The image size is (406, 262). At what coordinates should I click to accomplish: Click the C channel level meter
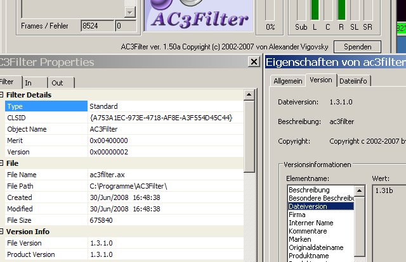pos(328,10)
